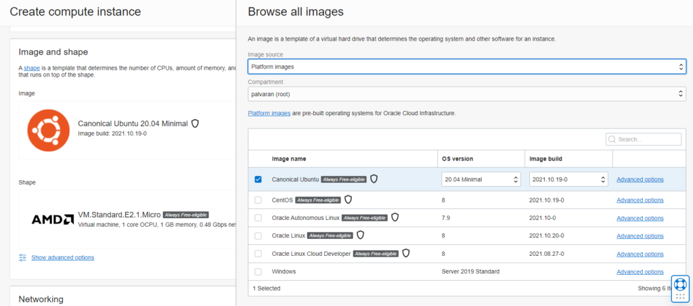Open the 20.04 Minimal OS version dropdown

tap(481, 179)
